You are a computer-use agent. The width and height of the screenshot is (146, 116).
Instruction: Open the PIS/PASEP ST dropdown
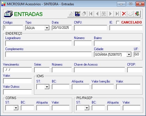87,108
